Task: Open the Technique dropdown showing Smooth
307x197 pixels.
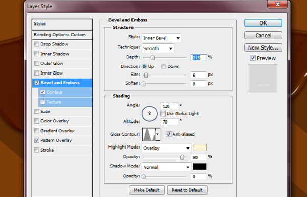Action: pyautogui.click(x=158, y=48)
